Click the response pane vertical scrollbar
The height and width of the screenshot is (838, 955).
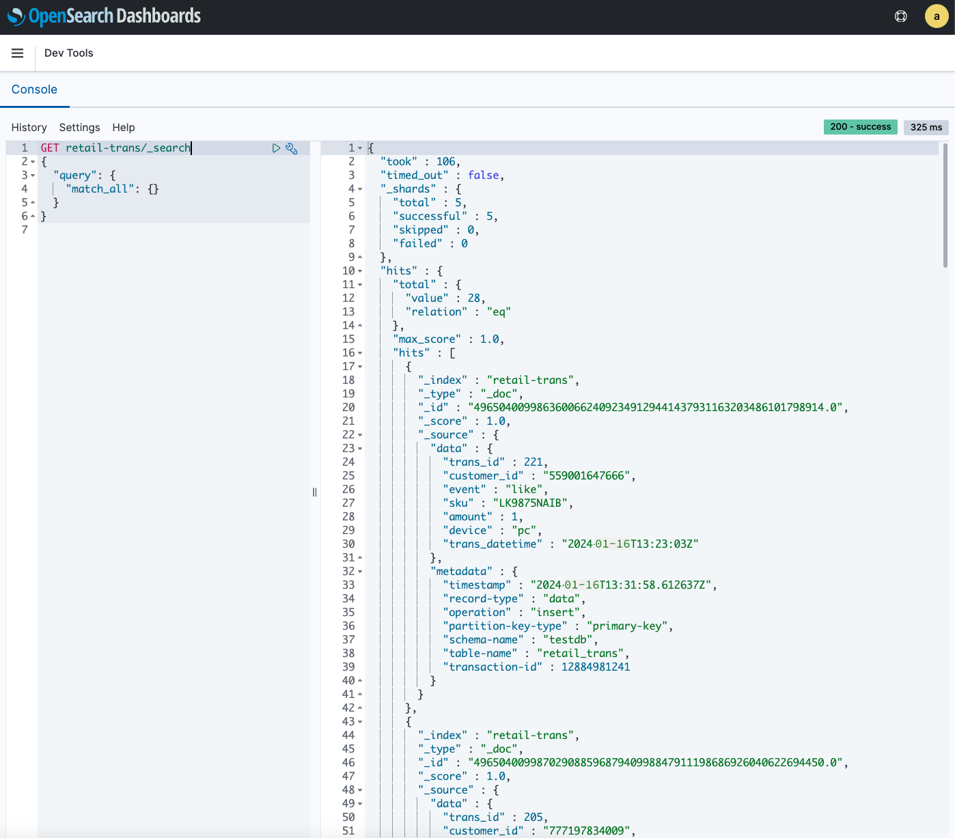pos(945,205)
